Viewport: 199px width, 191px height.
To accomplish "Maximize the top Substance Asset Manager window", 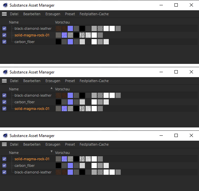I will tap(176, 5).
